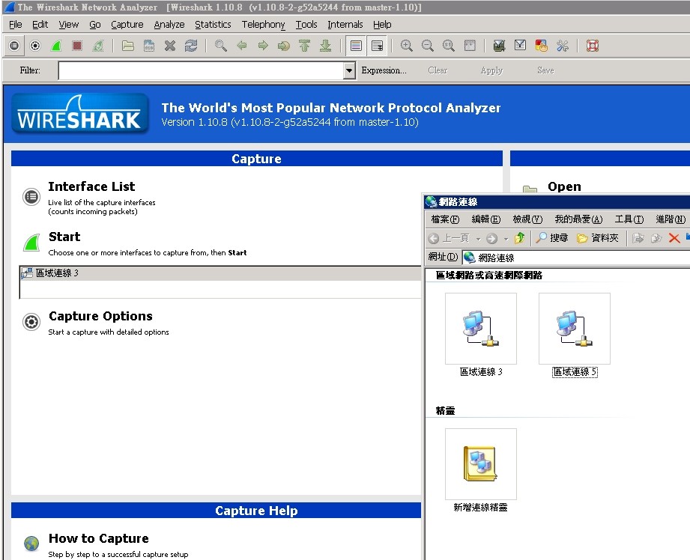The image size is (690, 560).
Task: Open the Preferences tools icon
Action: coord(563,46)
